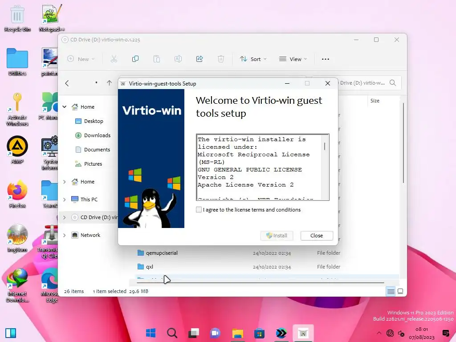The width and height of the screenshot is (456, 342).
Task: Open the Utilities desktop folder
Action: point(17,62)
